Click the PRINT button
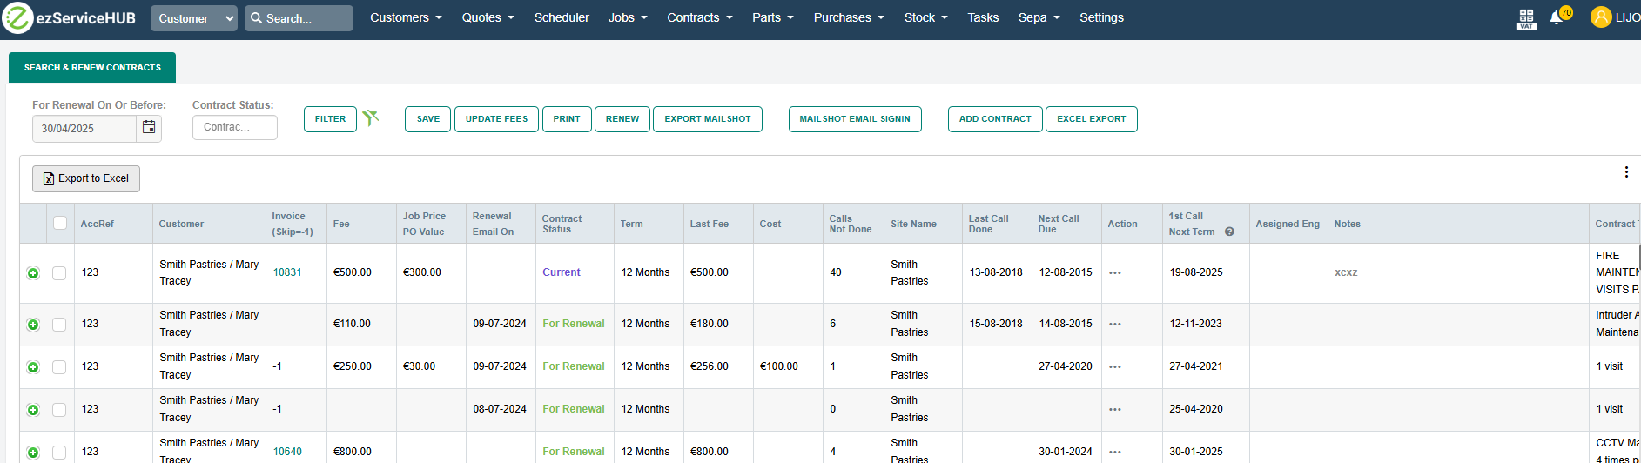This screenshot has height=463, width=1641. pos(567,119)
